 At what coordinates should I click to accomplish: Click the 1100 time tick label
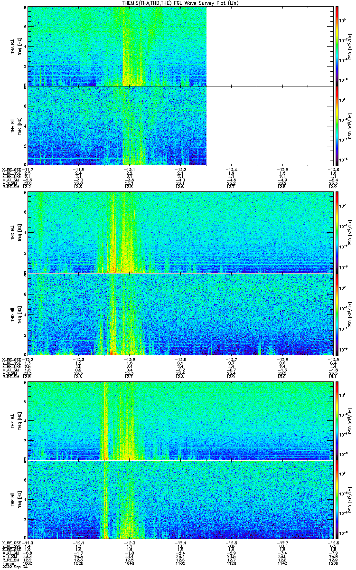[x=180, y=563]
